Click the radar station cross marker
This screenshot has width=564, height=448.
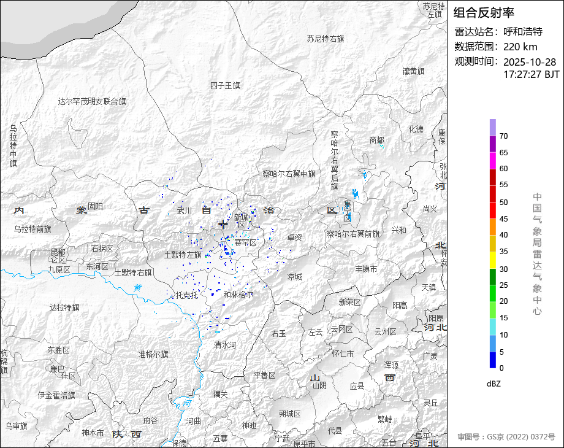pyautogui.click(x=223, y=225)
